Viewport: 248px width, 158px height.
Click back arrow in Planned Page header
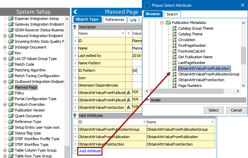pos(75,12)
